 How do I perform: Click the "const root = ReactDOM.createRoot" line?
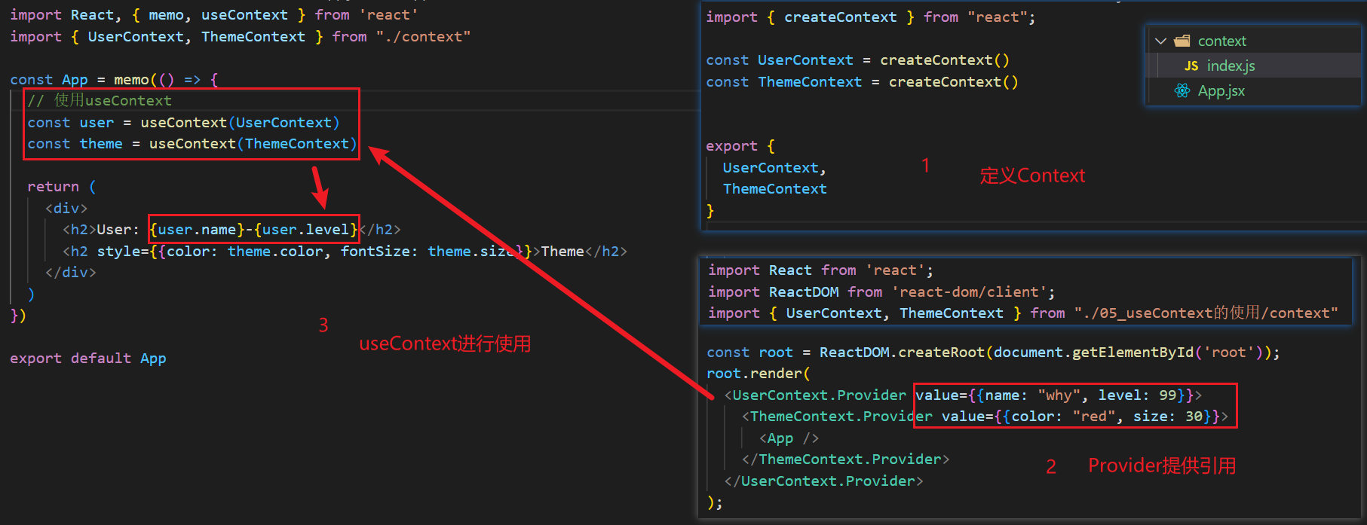tap(993, 353)
